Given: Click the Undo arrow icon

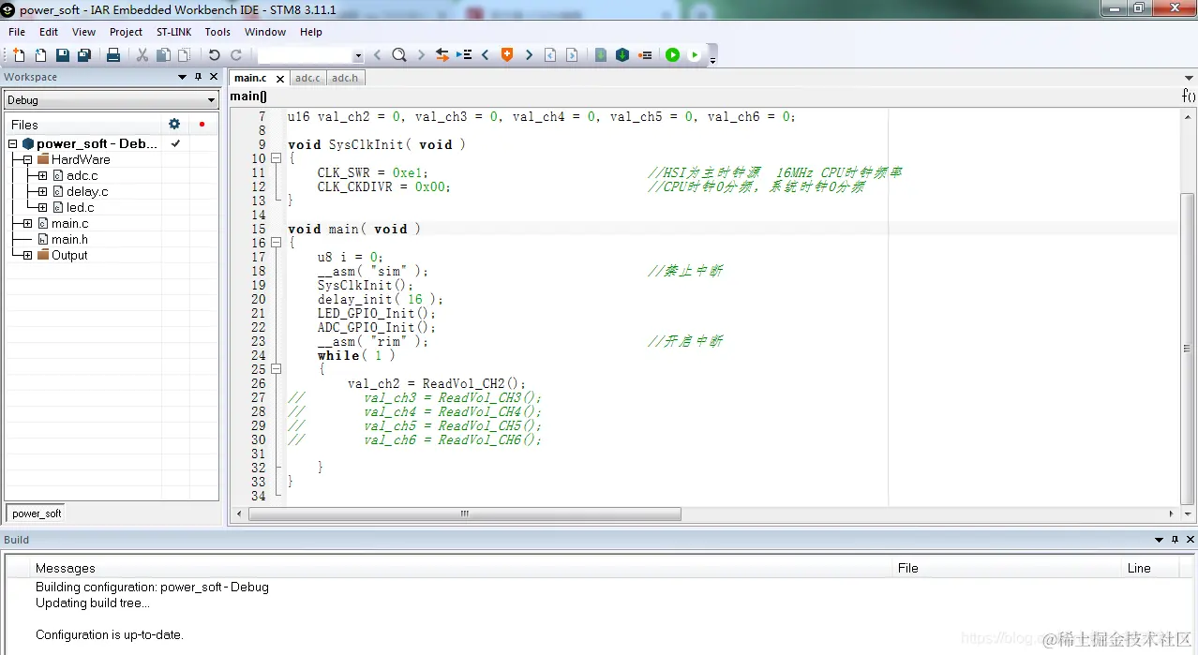Looking at the screenshot, I should (x=215, y=55).
